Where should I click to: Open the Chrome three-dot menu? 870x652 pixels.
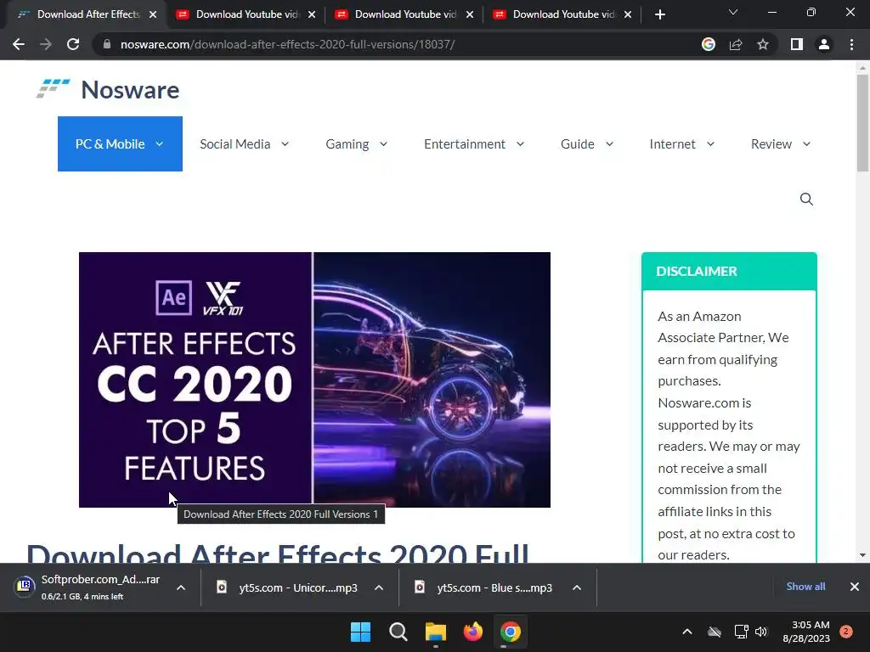click(851, 44)
